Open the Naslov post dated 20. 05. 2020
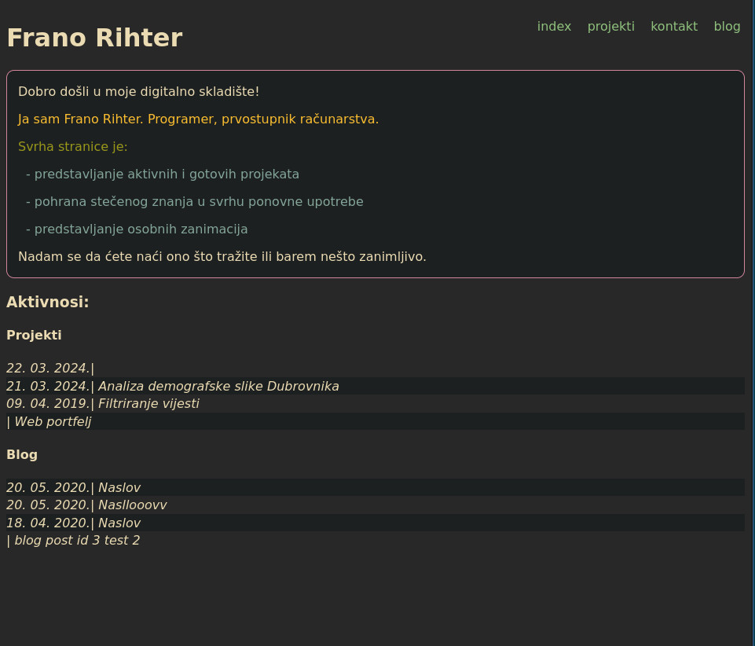Screen dimensions: 755x646 [119, 488]
